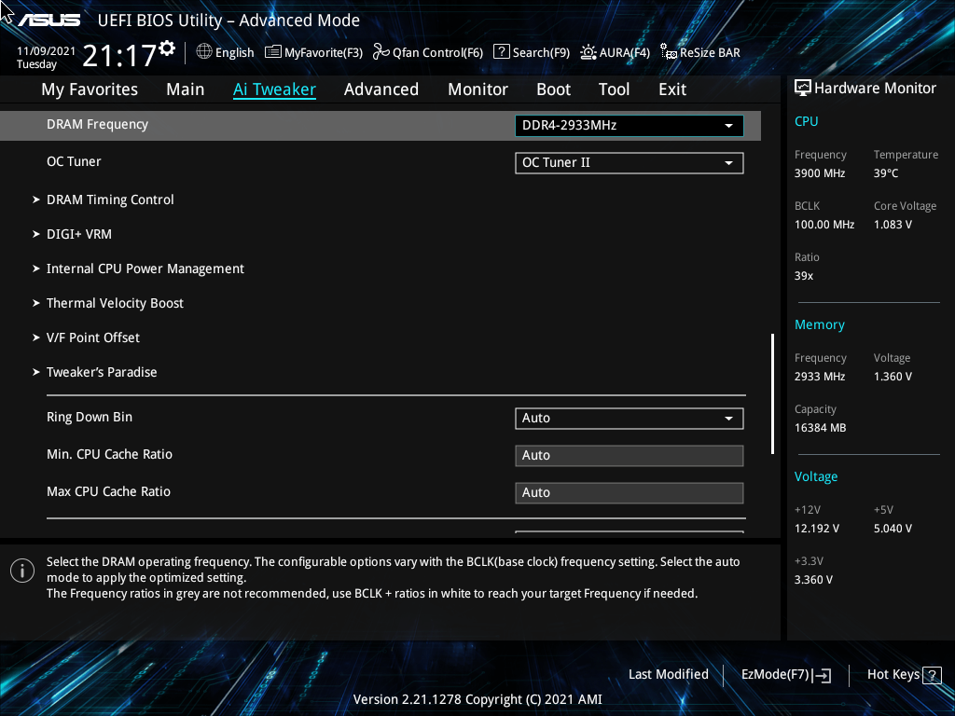Click the Core Voltage value 1.083 V
The width and height of the screenshot is (955, 716).
[893, 225]
